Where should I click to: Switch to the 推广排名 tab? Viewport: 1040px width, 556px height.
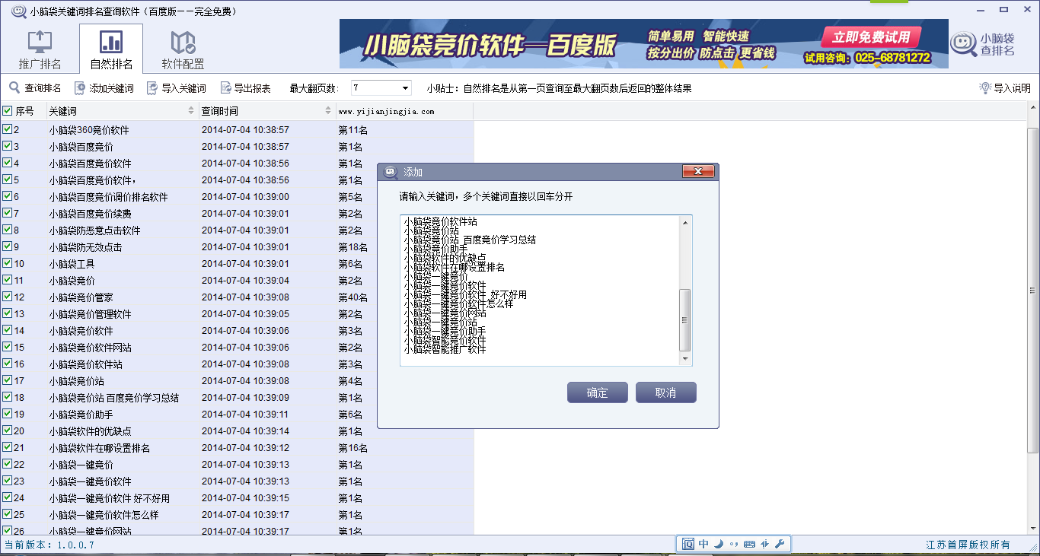[x=40, y=49]
